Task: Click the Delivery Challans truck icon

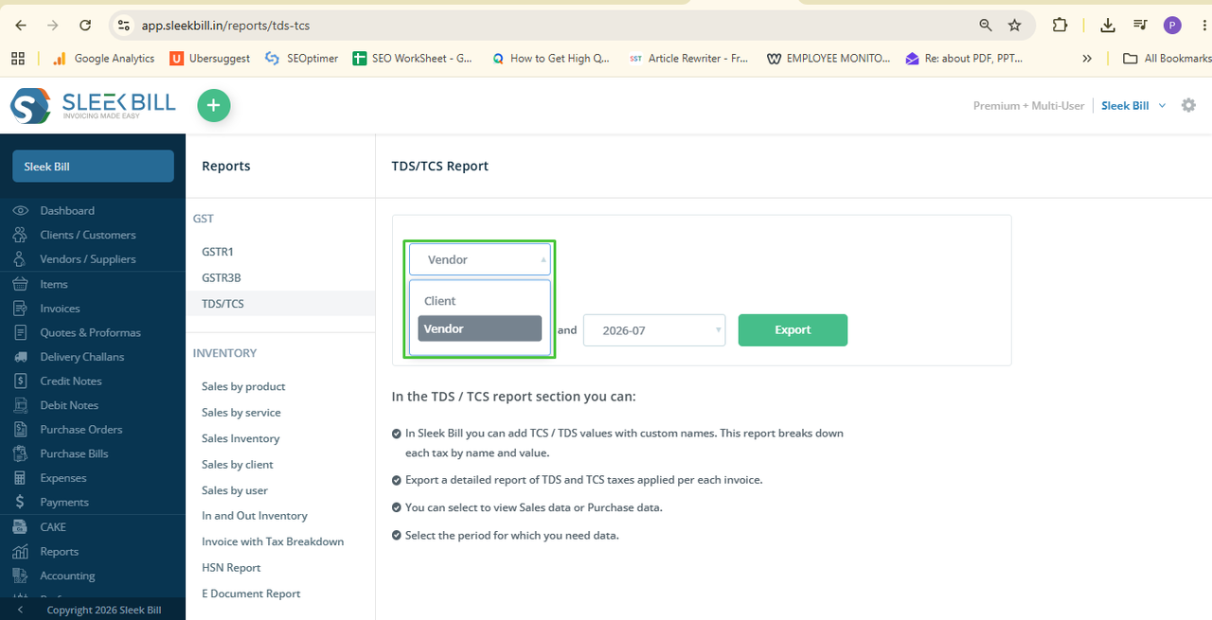Action: click(x=21, y=357)
